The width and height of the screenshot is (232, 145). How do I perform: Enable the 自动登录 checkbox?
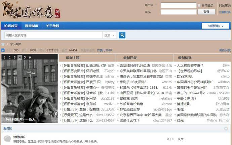click(199, 5)
